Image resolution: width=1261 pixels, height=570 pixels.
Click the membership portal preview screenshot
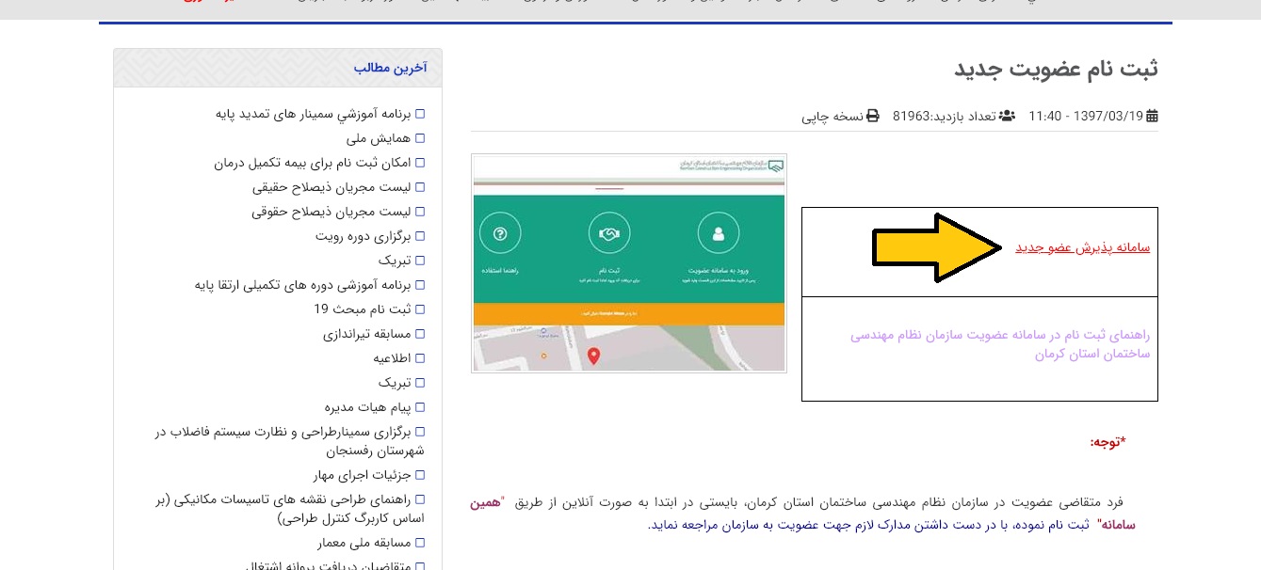(628, 262)
